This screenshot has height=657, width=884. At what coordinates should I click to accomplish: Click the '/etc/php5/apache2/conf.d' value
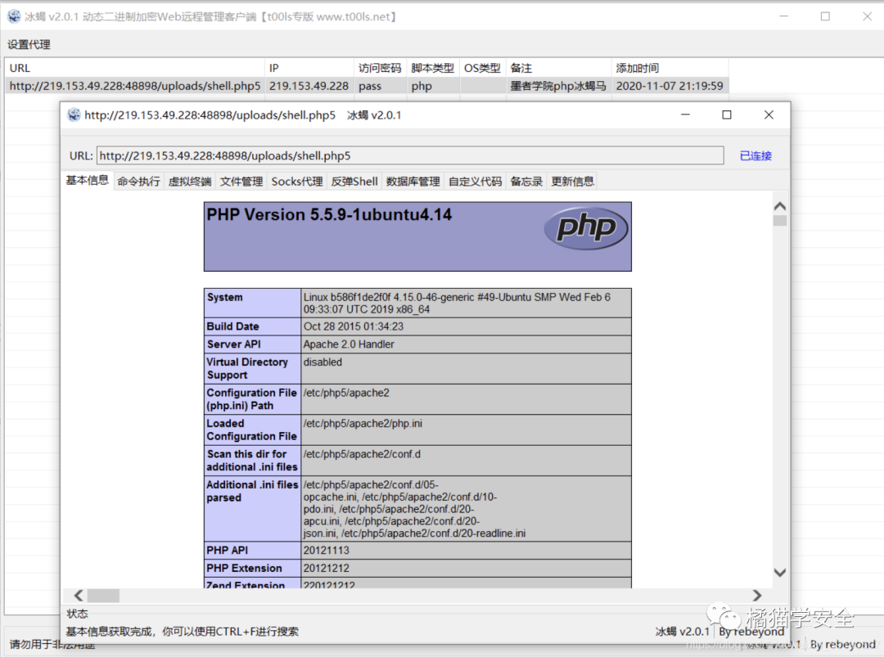click(x=362, y=454)
